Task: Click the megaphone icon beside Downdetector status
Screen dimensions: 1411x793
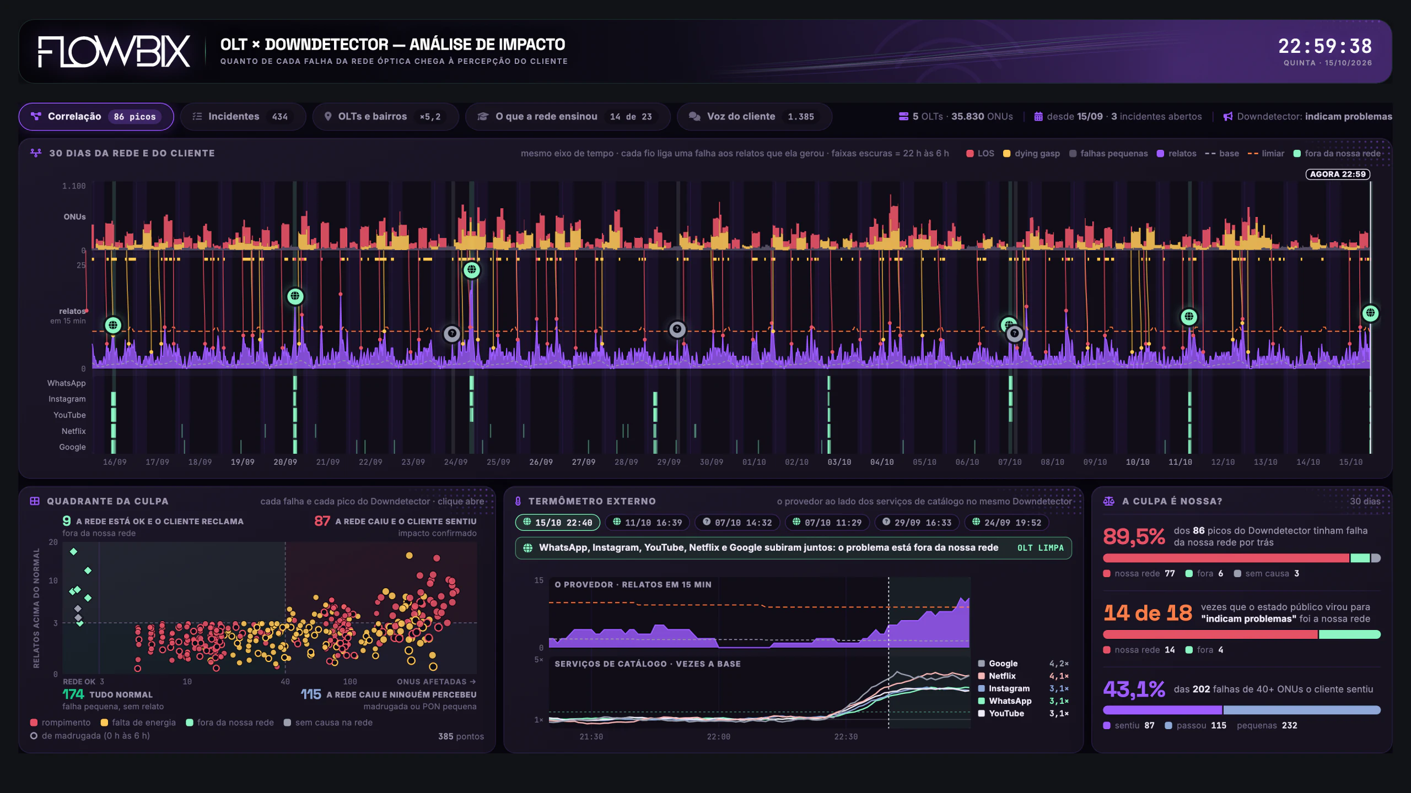Action: [1228, 117]
